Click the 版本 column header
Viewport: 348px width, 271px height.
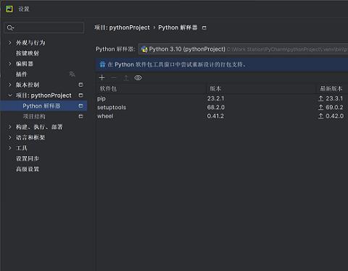click(x=215, y=88)
